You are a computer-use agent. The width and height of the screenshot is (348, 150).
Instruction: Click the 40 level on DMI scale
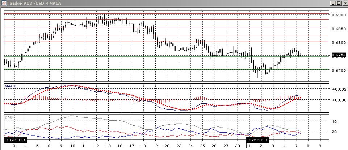pyautogui.click(x=334, y=122)
